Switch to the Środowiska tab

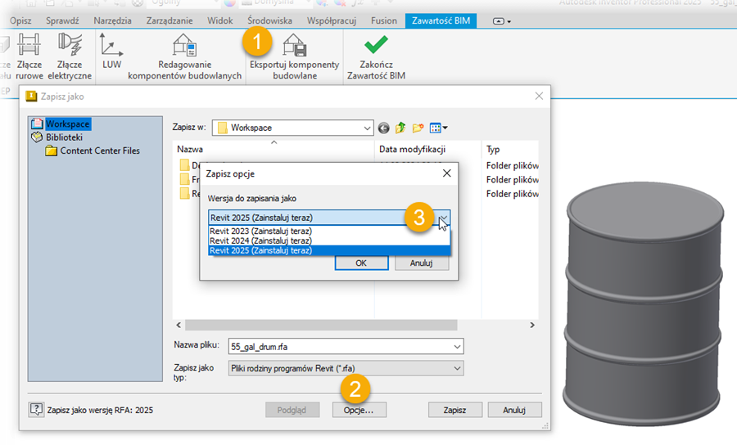pyautogui.click(x=269, y=20)
